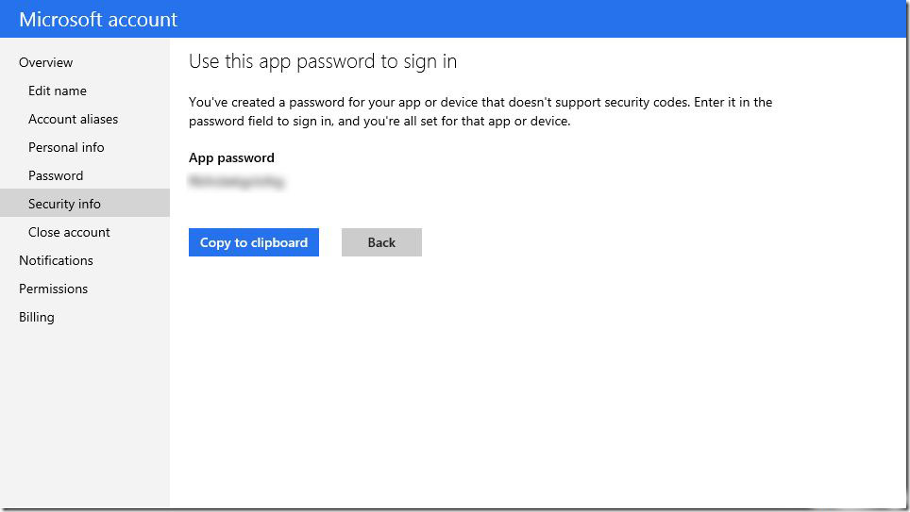Choose Close account from the sidebar

[x=69, y=232]
